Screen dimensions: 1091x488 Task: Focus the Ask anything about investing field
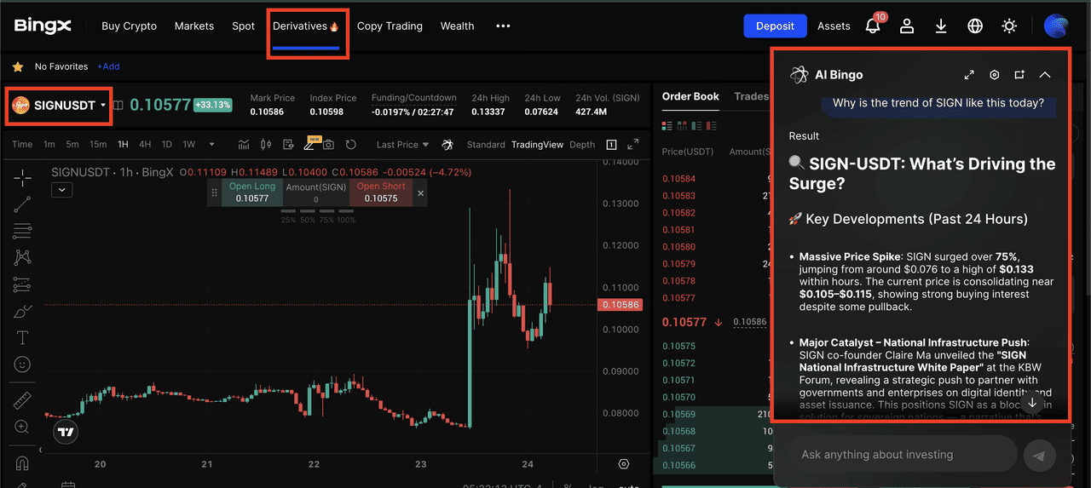tap(903, 455)
